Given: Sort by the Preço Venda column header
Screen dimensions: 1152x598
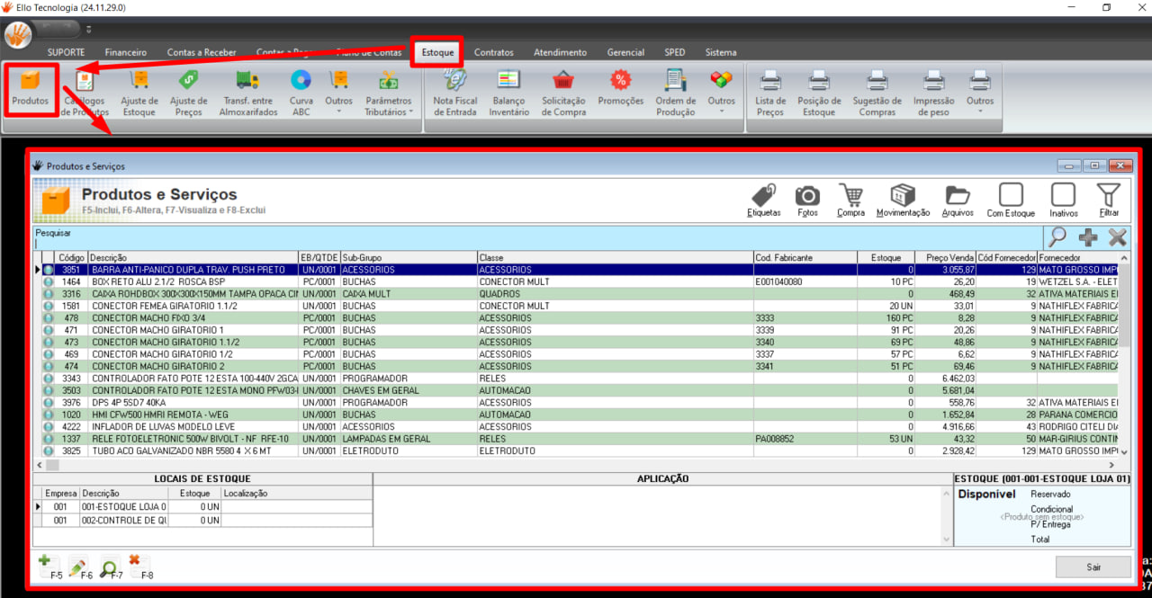Looking at the screenshot, I should tap(945, 257).
